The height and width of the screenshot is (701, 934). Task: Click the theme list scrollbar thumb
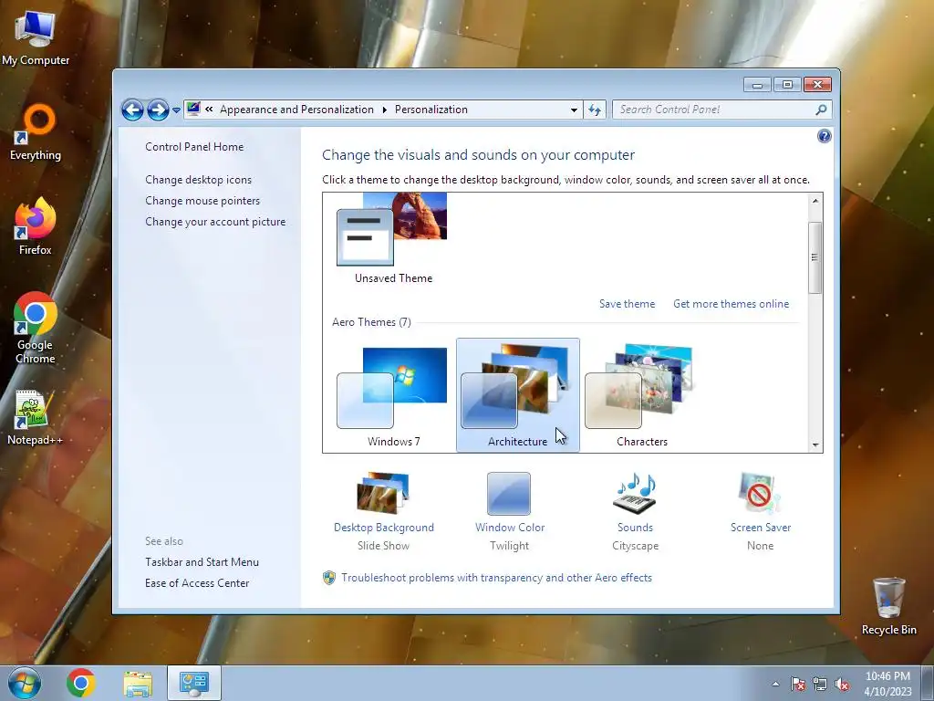815,257
